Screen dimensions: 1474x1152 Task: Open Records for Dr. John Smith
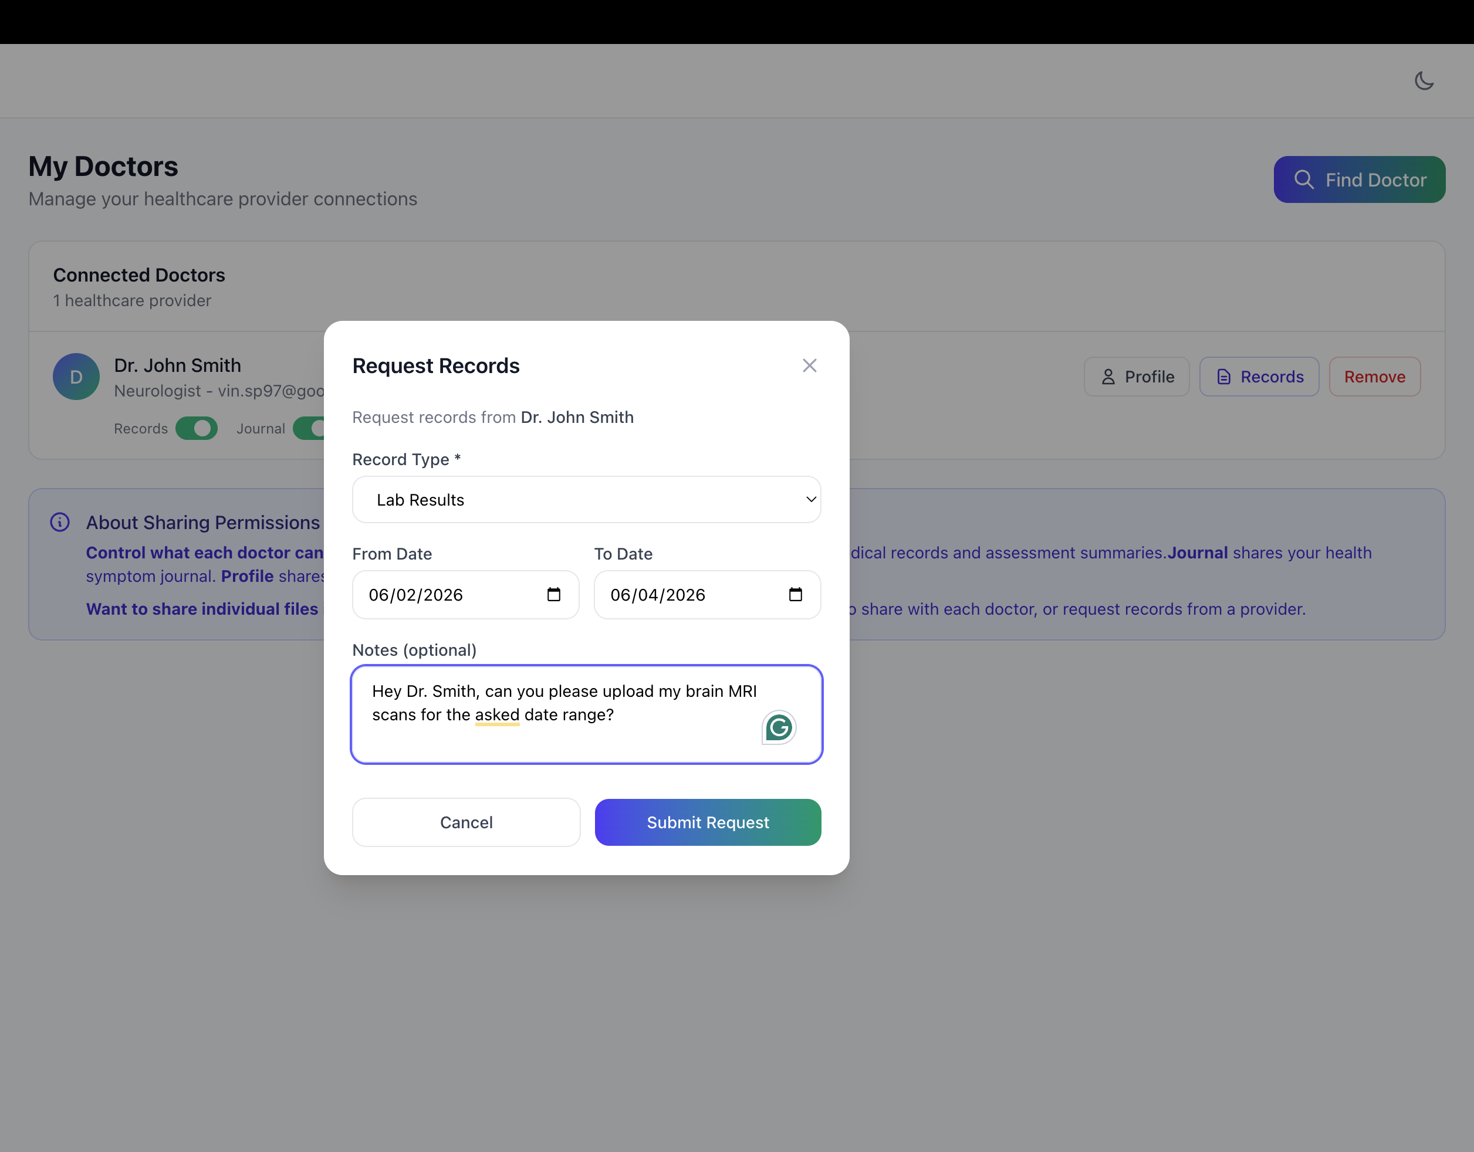1259,377
